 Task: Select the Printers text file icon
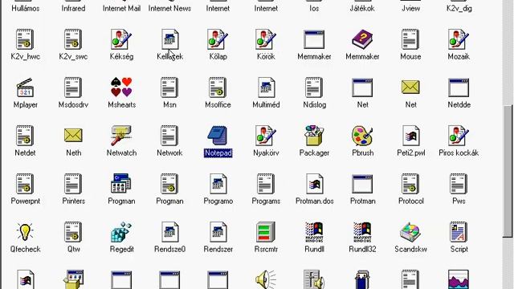73,184
